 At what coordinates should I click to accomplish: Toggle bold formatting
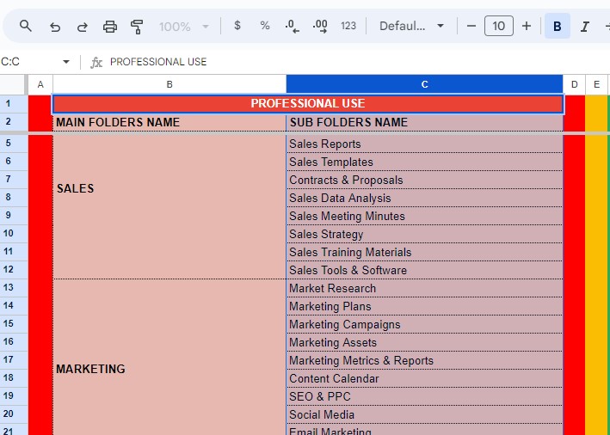tap(558, 26)
